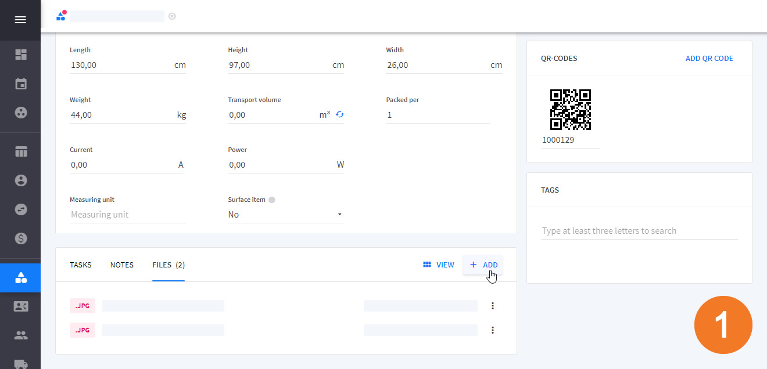
Task: Click the Add QR Code link
Action: [x=709, y=59]
